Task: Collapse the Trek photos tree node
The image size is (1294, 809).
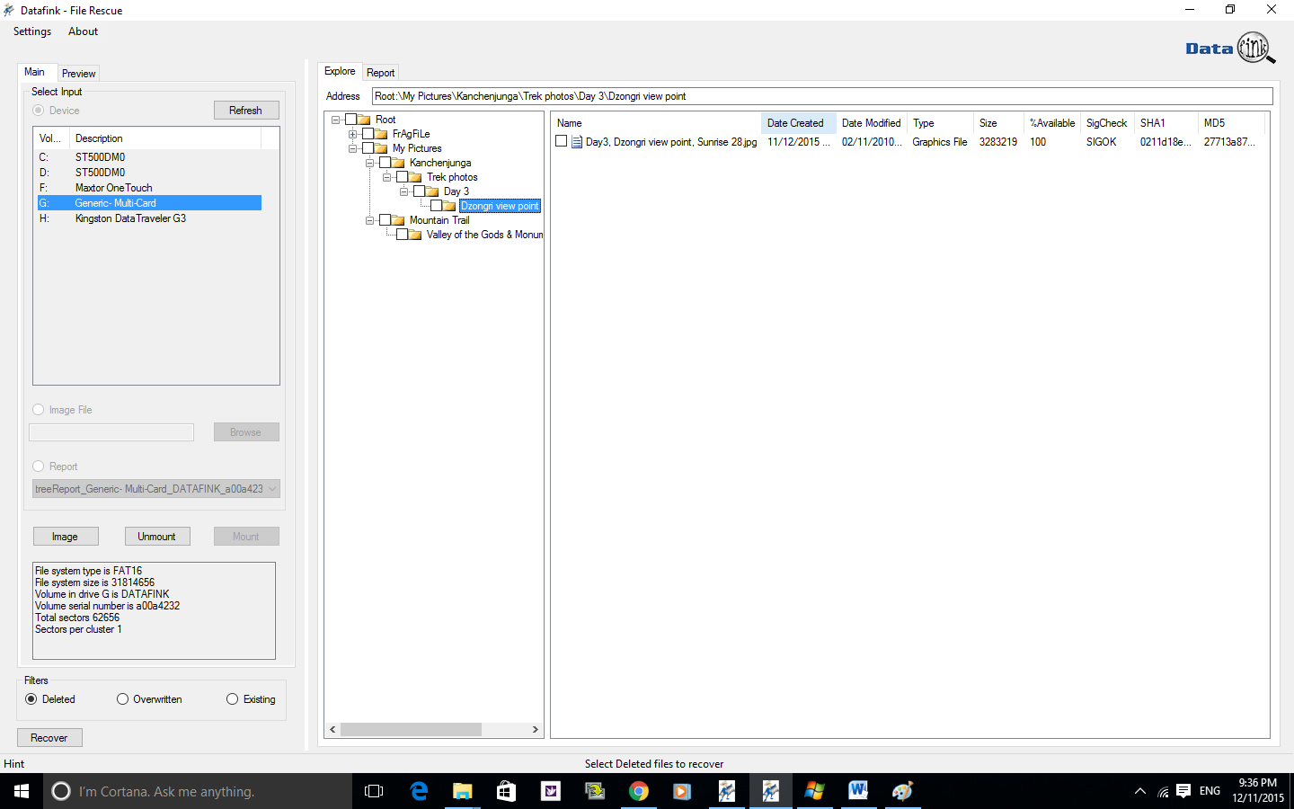Action: point(387,177)
